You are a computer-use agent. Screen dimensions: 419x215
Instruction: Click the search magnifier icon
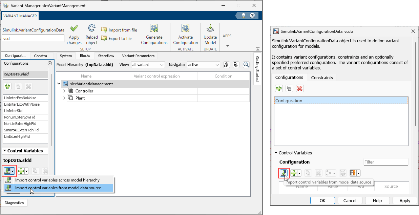pyautogui.click(x=246, y=65)
